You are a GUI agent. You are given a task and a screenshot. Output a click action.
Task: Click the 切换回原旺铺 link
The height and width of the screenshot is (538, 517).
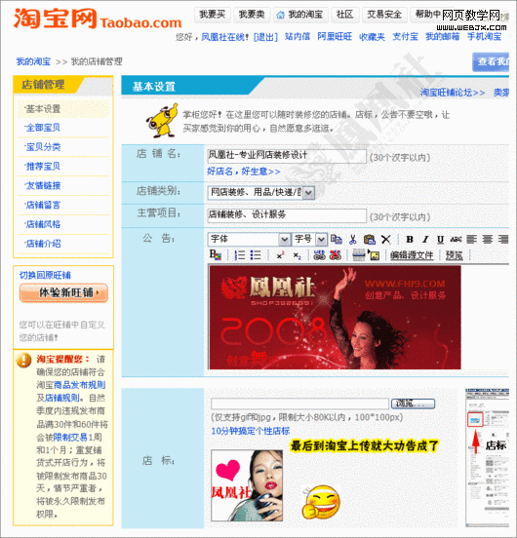point(45,275)
